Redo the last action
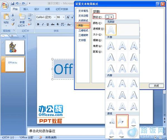Image resolution: width=167 pixels, height=140 pixels. pyautogui.click(x=23, y=4)
